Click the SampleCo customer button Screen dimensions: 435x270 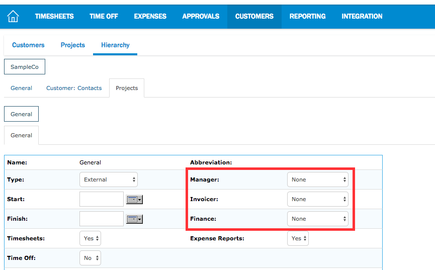[25, 66]
